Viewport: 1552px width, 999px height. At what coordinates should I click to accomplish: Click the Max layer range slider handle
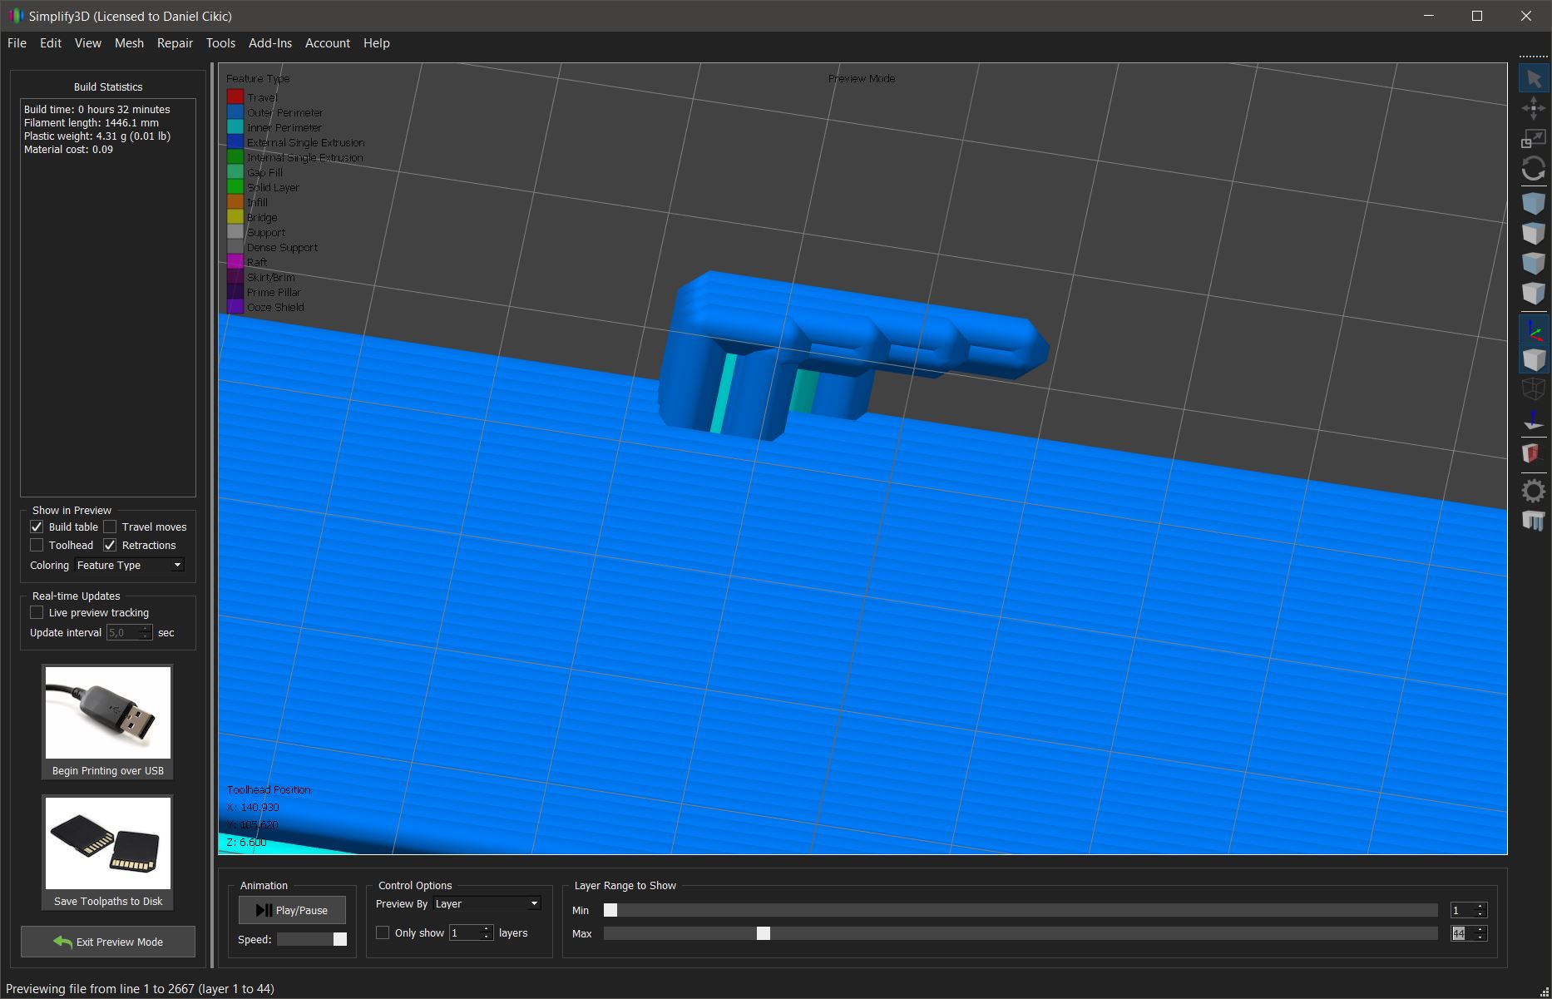point(764,933)
